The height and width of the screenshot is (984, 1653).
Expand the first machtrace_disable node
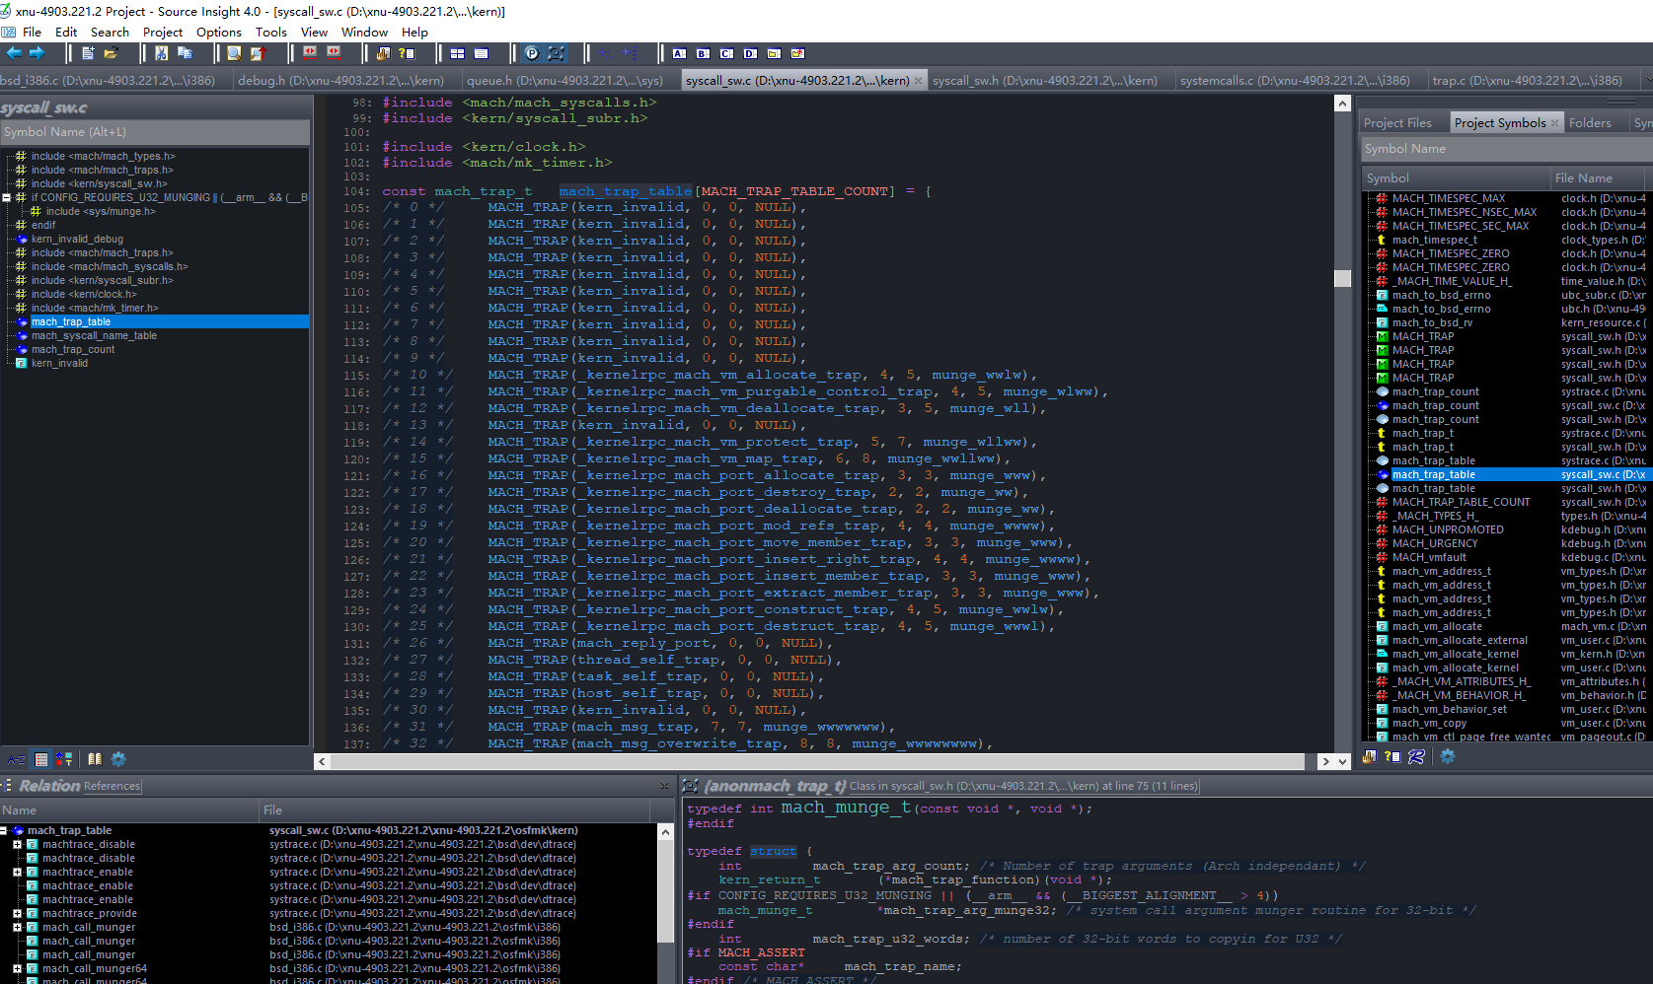17,844
